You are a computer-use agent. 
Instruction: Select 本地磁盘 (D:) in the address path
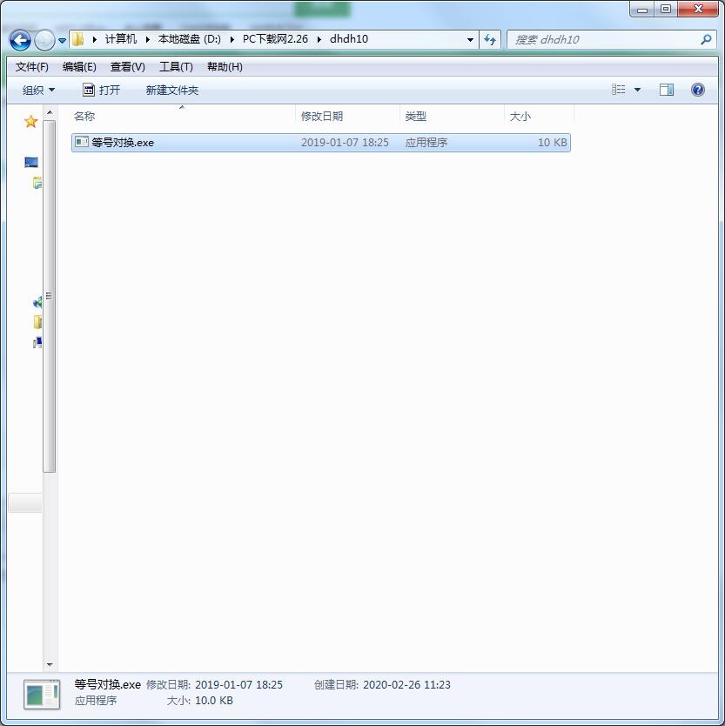click(x=190, y=39)
